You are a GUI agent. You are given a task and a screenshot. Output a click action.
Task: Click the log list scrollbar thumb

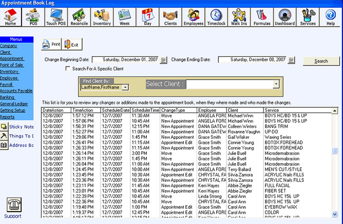pyautogui.click(x=335, y=151)
